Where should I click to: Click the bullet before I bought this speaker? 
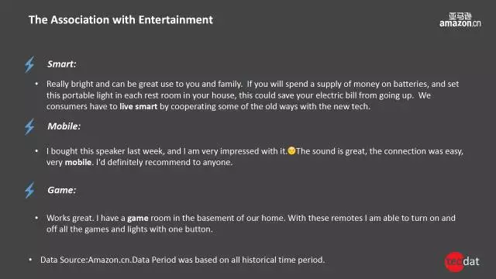[36, 151]
